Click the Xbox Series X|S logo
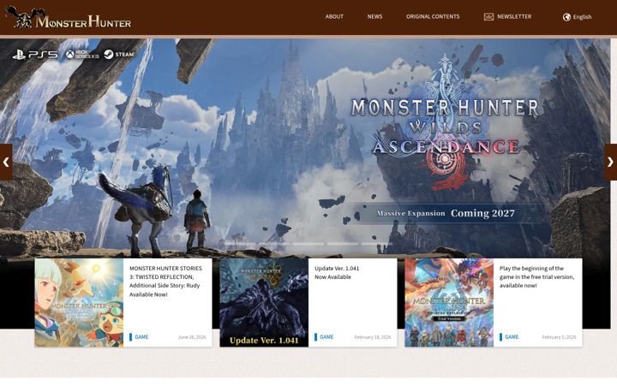Image resolution: width=617 pixels, height=385 pixels. 82,55
